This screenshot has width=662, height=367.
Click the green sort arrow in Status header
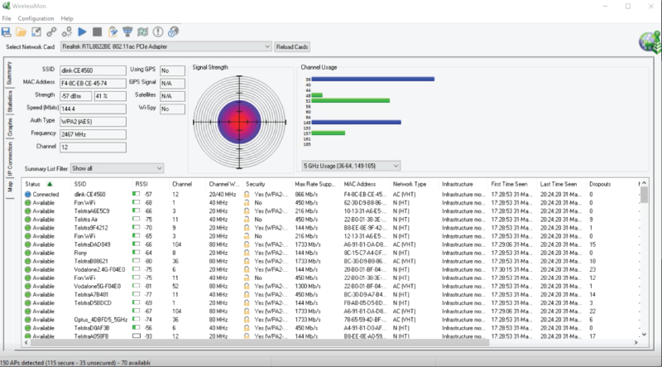point(50,184)
